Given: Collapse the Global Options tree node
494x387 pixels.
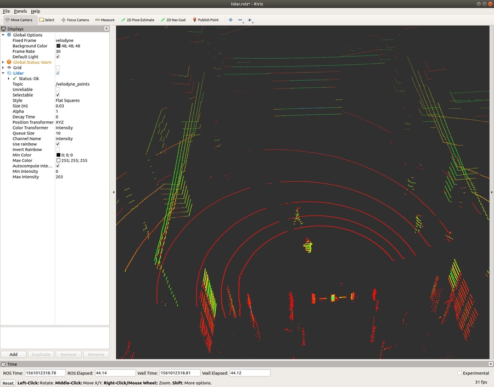Looking at the screenshot, I should click(3, 35).
